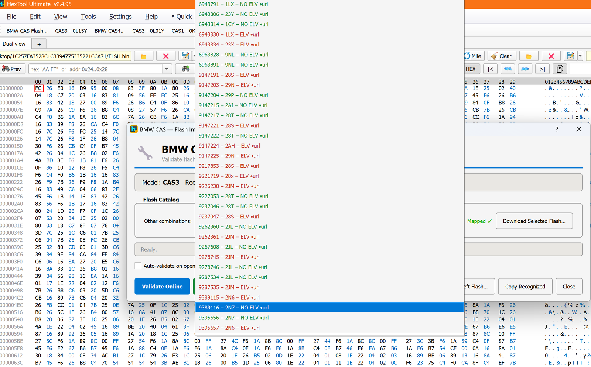Click the blue fast-forward double-arrow button
591x367 pixels.
tap(525, 69)
